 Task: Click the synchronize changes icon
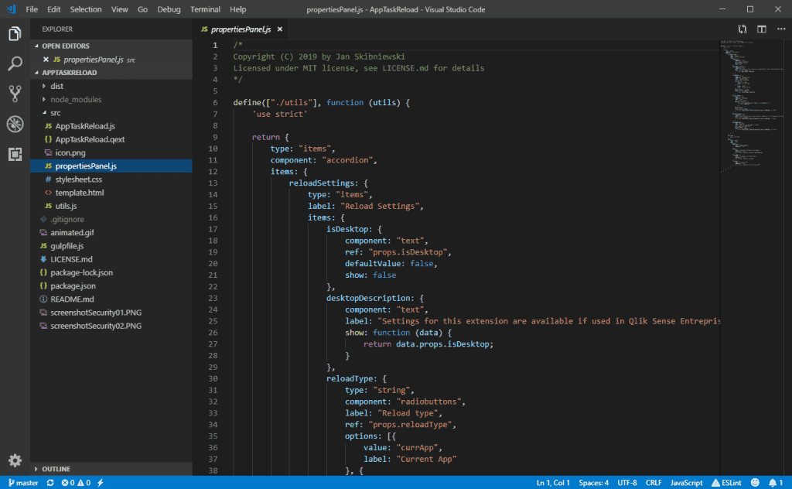click(50, 483)
